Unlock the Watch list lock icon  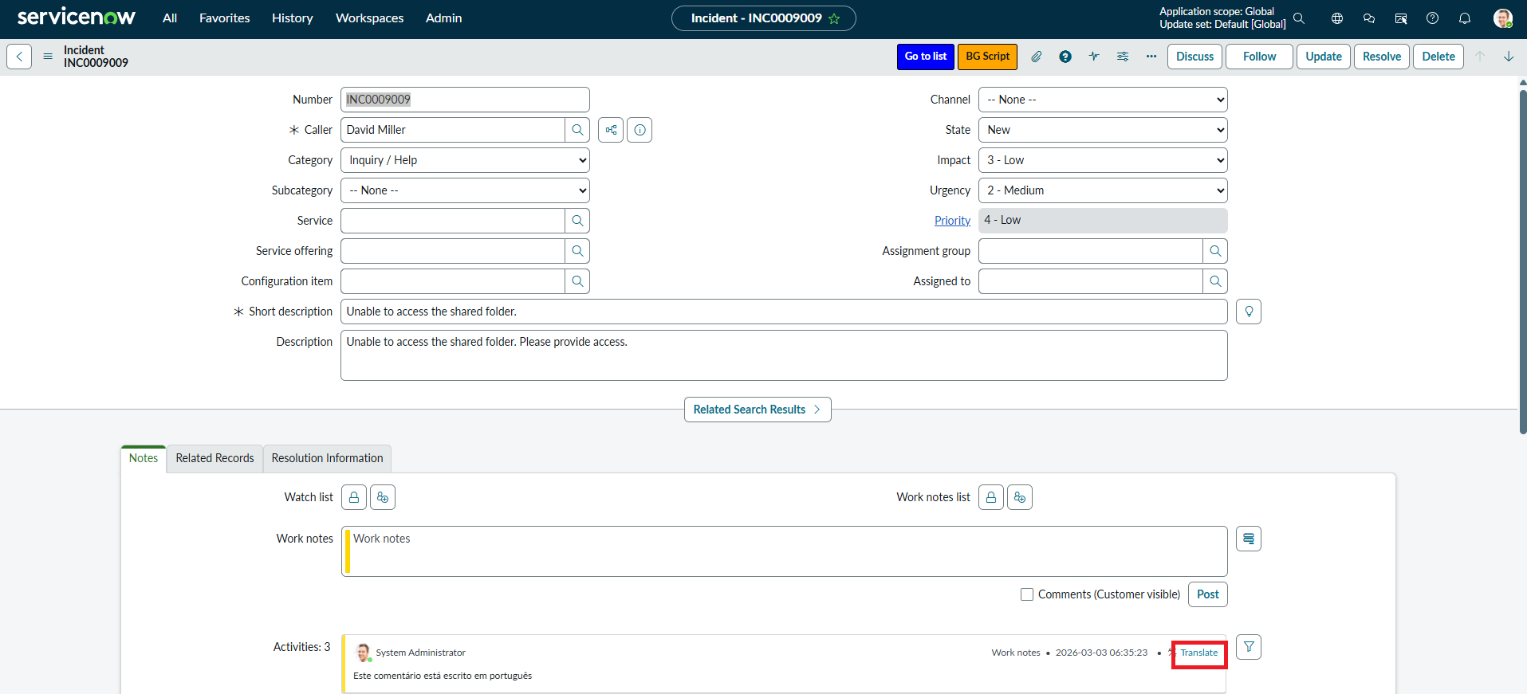354,497
